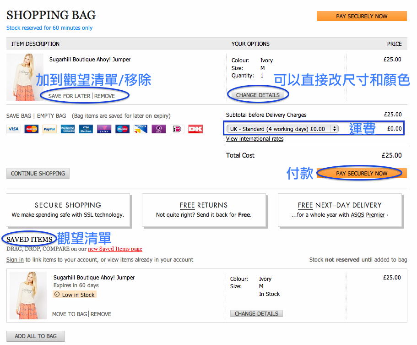
Task: Click the Delta card icon
Action: [141, 129]
